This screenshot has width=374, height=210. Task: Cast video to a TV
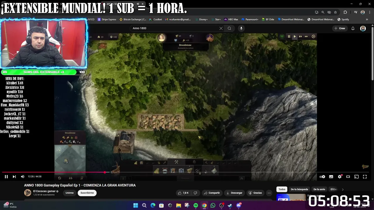point(356,177)
